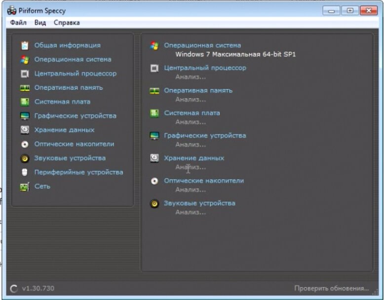This screenshot has width=384, height=300.
Task: Open Оптические накопители heading in summary
Action: [x=204, y=181]
